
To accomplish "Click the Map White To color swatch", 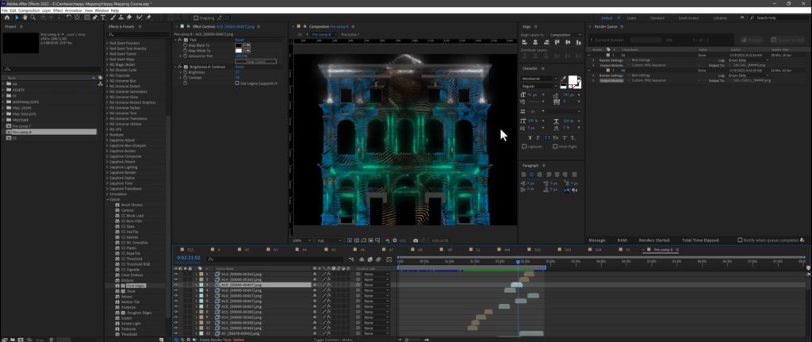I will (x=239, y=51).
